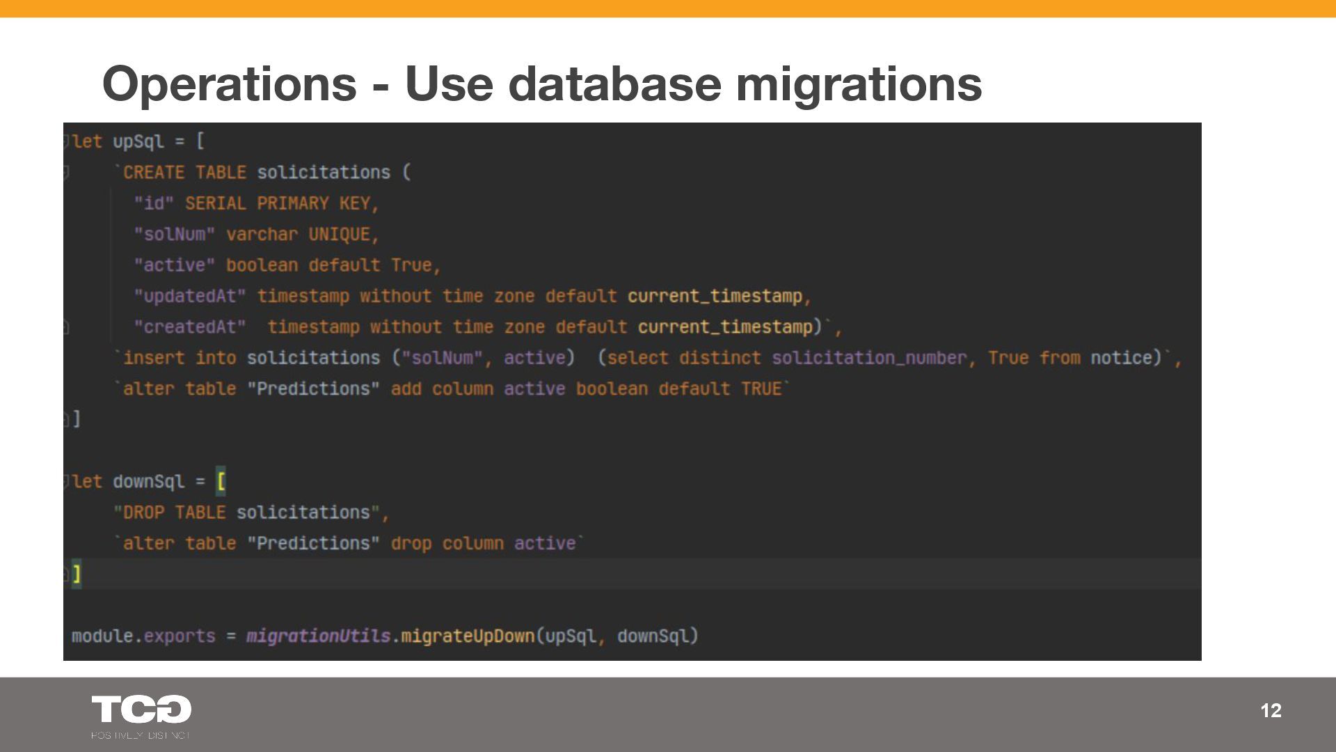Click fold end marker beside upSql closing bracket
1336x752 pixels.
tap(66, 419)
